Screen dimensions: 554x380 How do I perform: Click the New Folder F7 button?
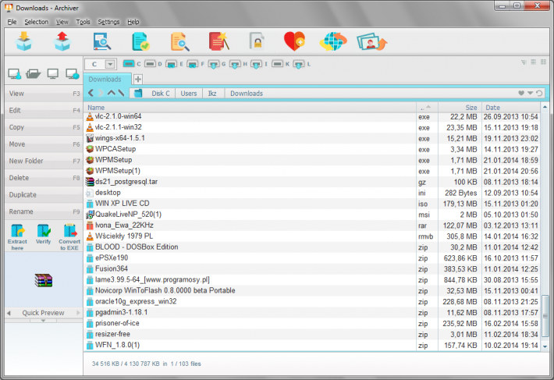(44, 161)
